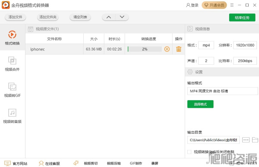Click the 文件名称 column header
Image resolution: width=259 pixels, height=167 pixels.
[x=54, y=39]
